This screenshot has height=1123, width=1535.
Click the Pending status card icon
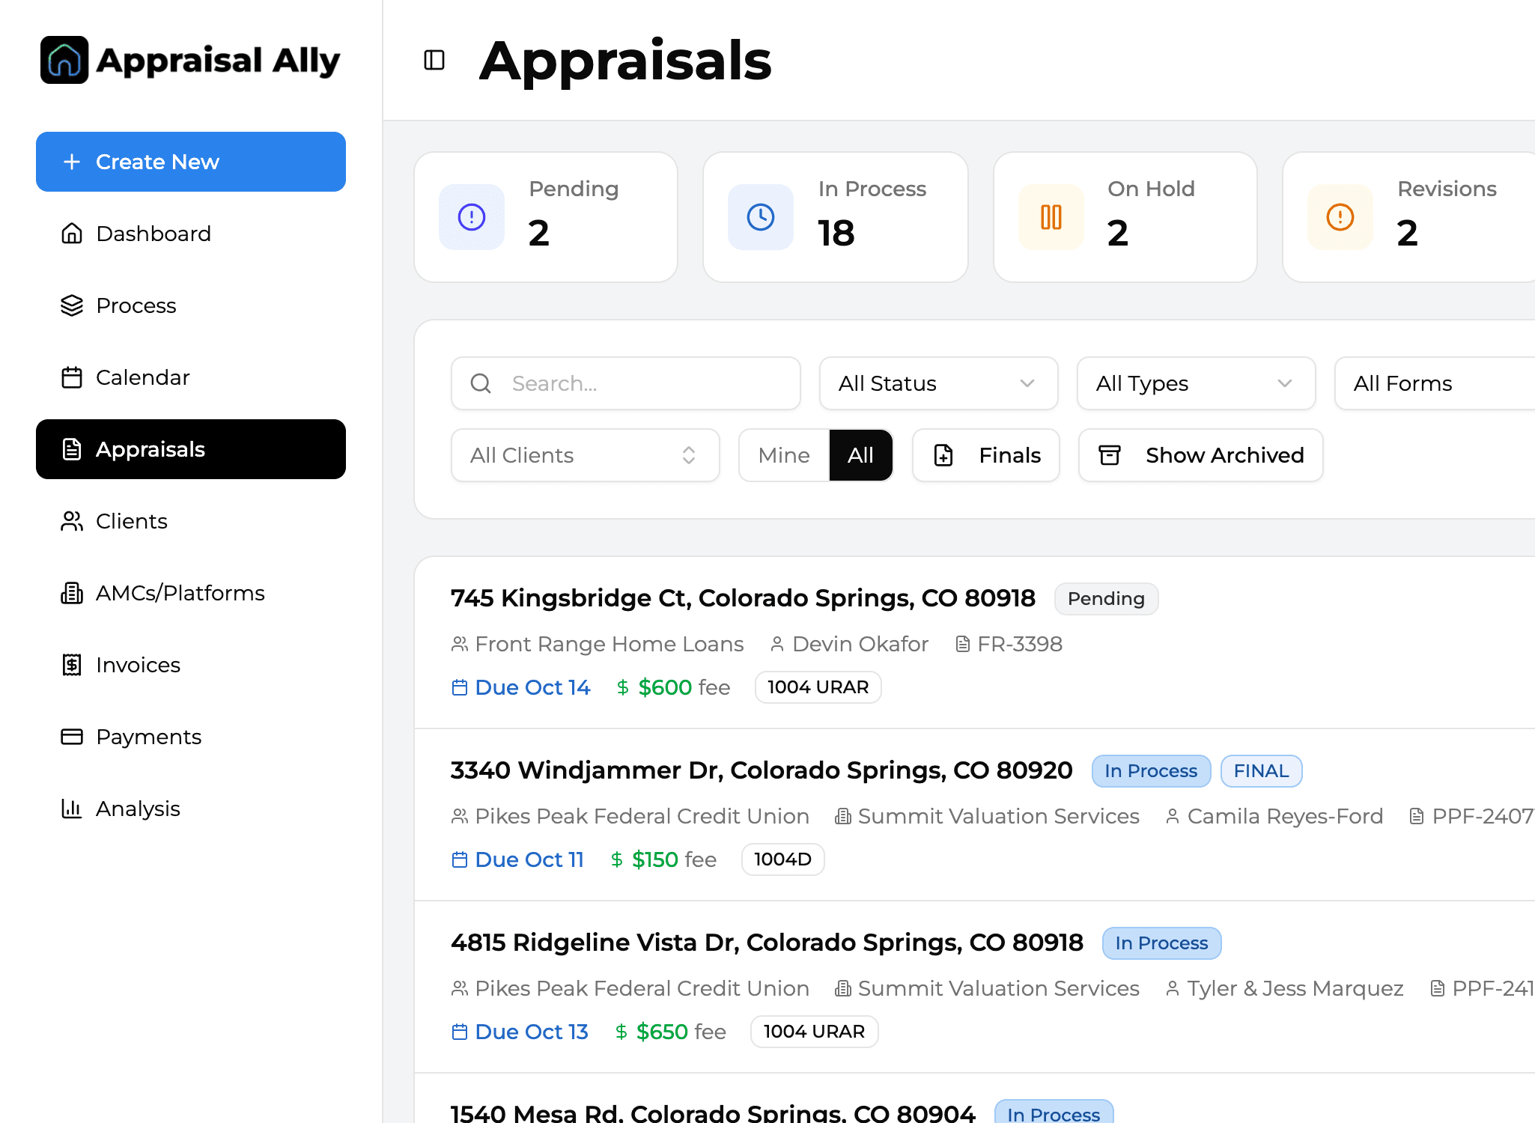tap(472, 217)
